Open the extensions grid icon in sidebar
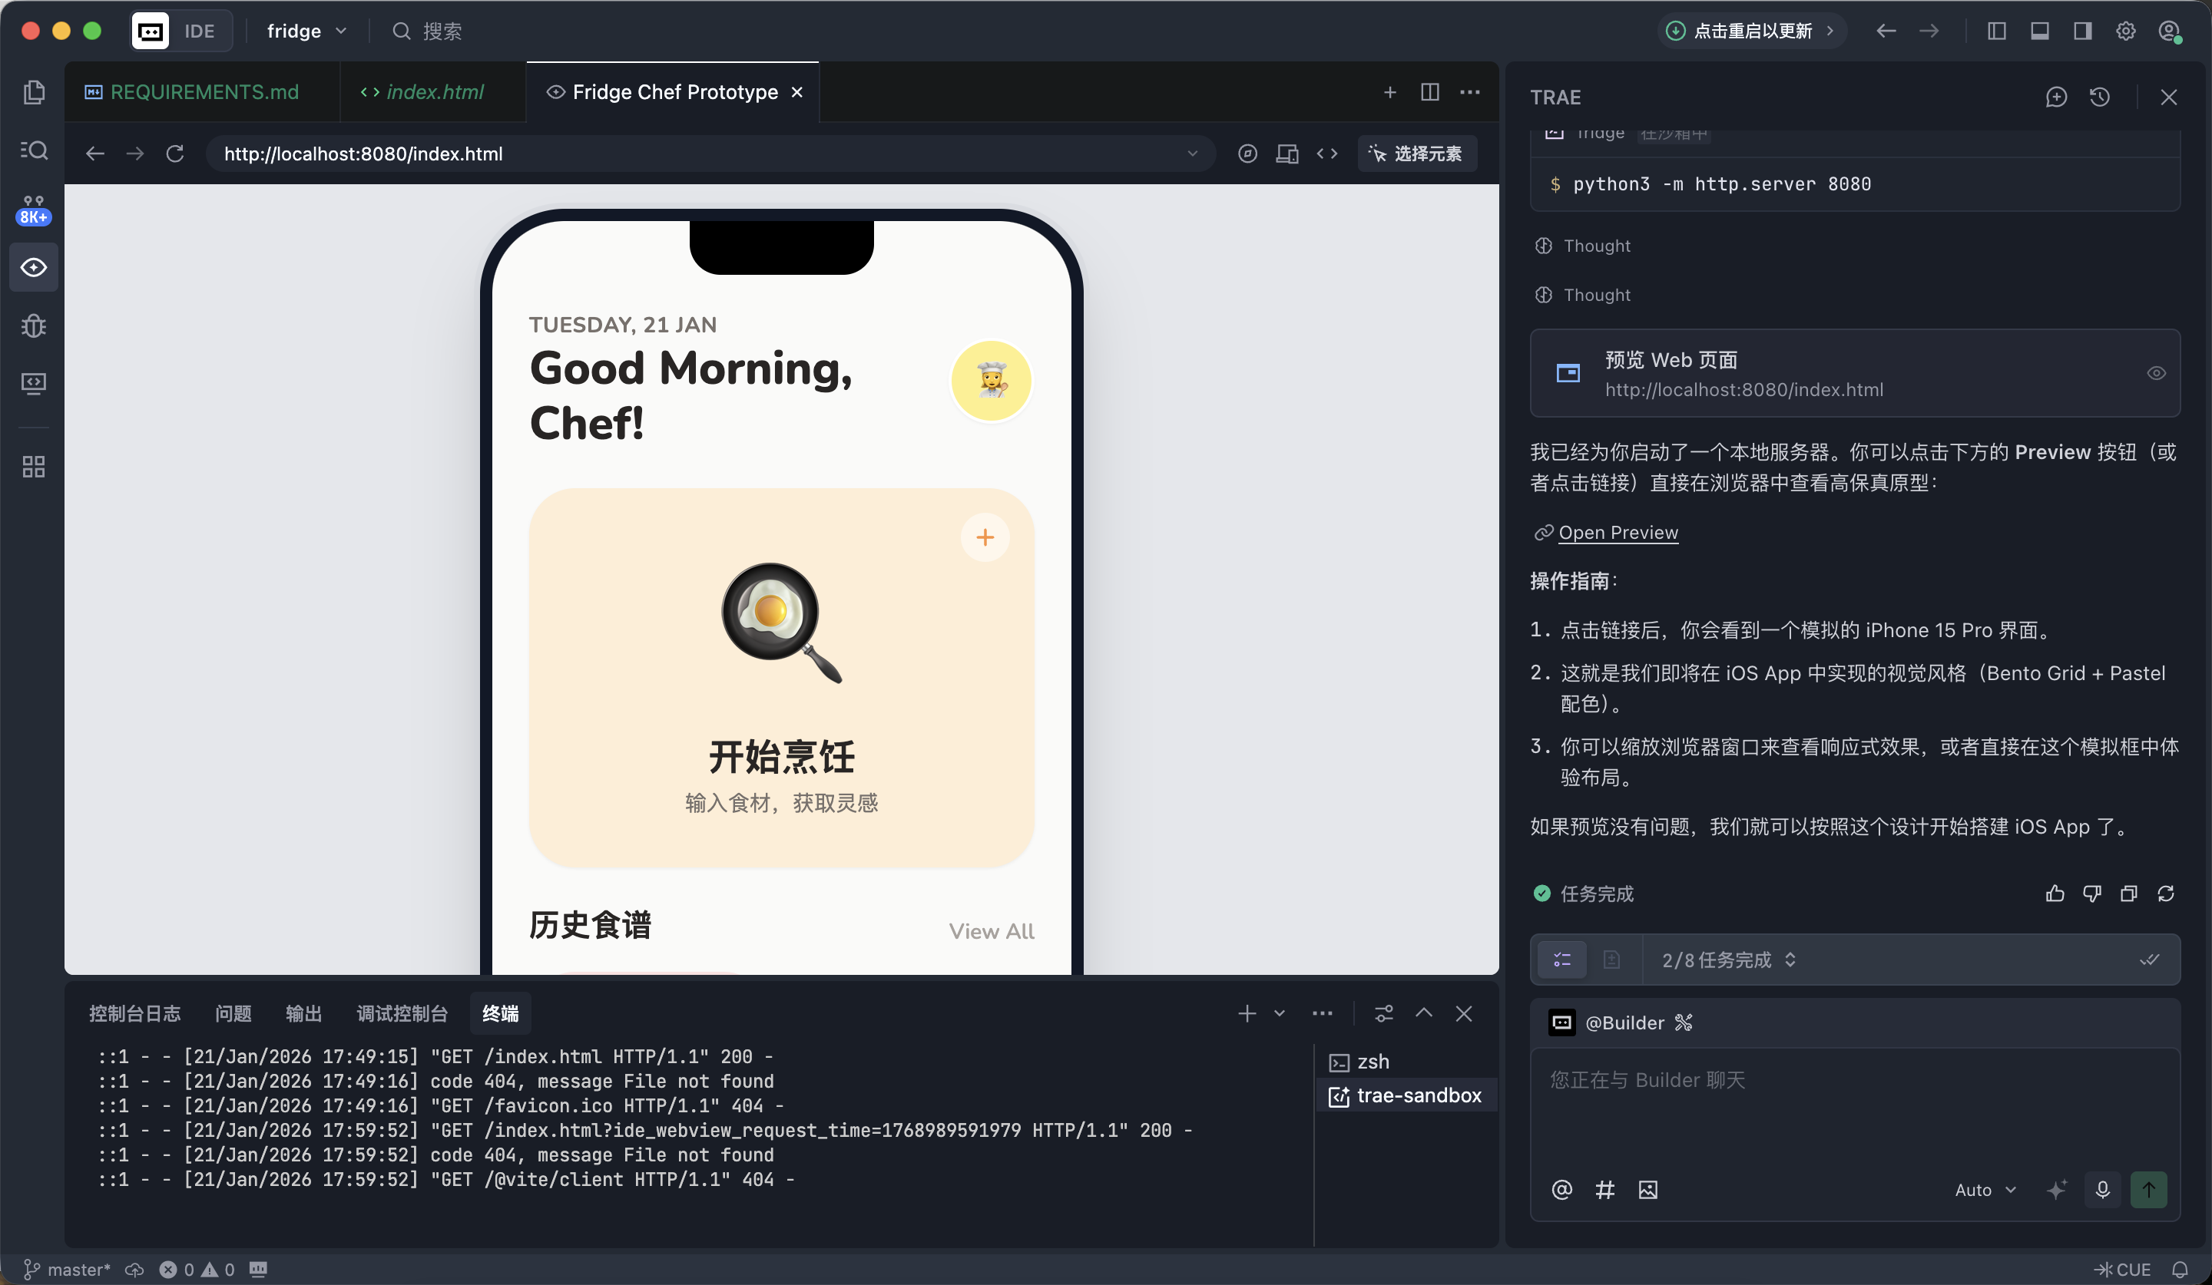 [x=33, y=466]
